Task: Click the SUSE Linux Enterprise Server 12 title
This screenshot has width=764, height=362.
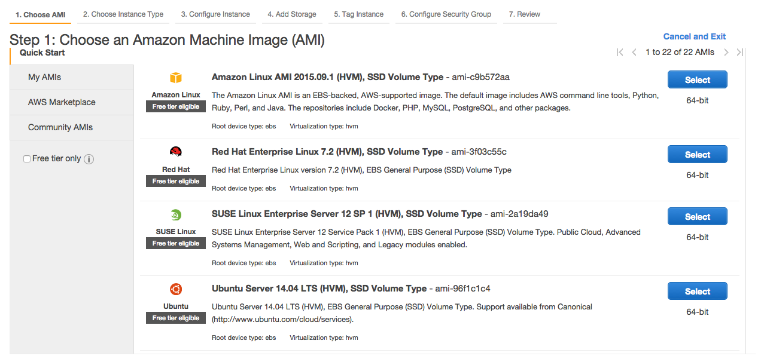Action: [347, 214]
